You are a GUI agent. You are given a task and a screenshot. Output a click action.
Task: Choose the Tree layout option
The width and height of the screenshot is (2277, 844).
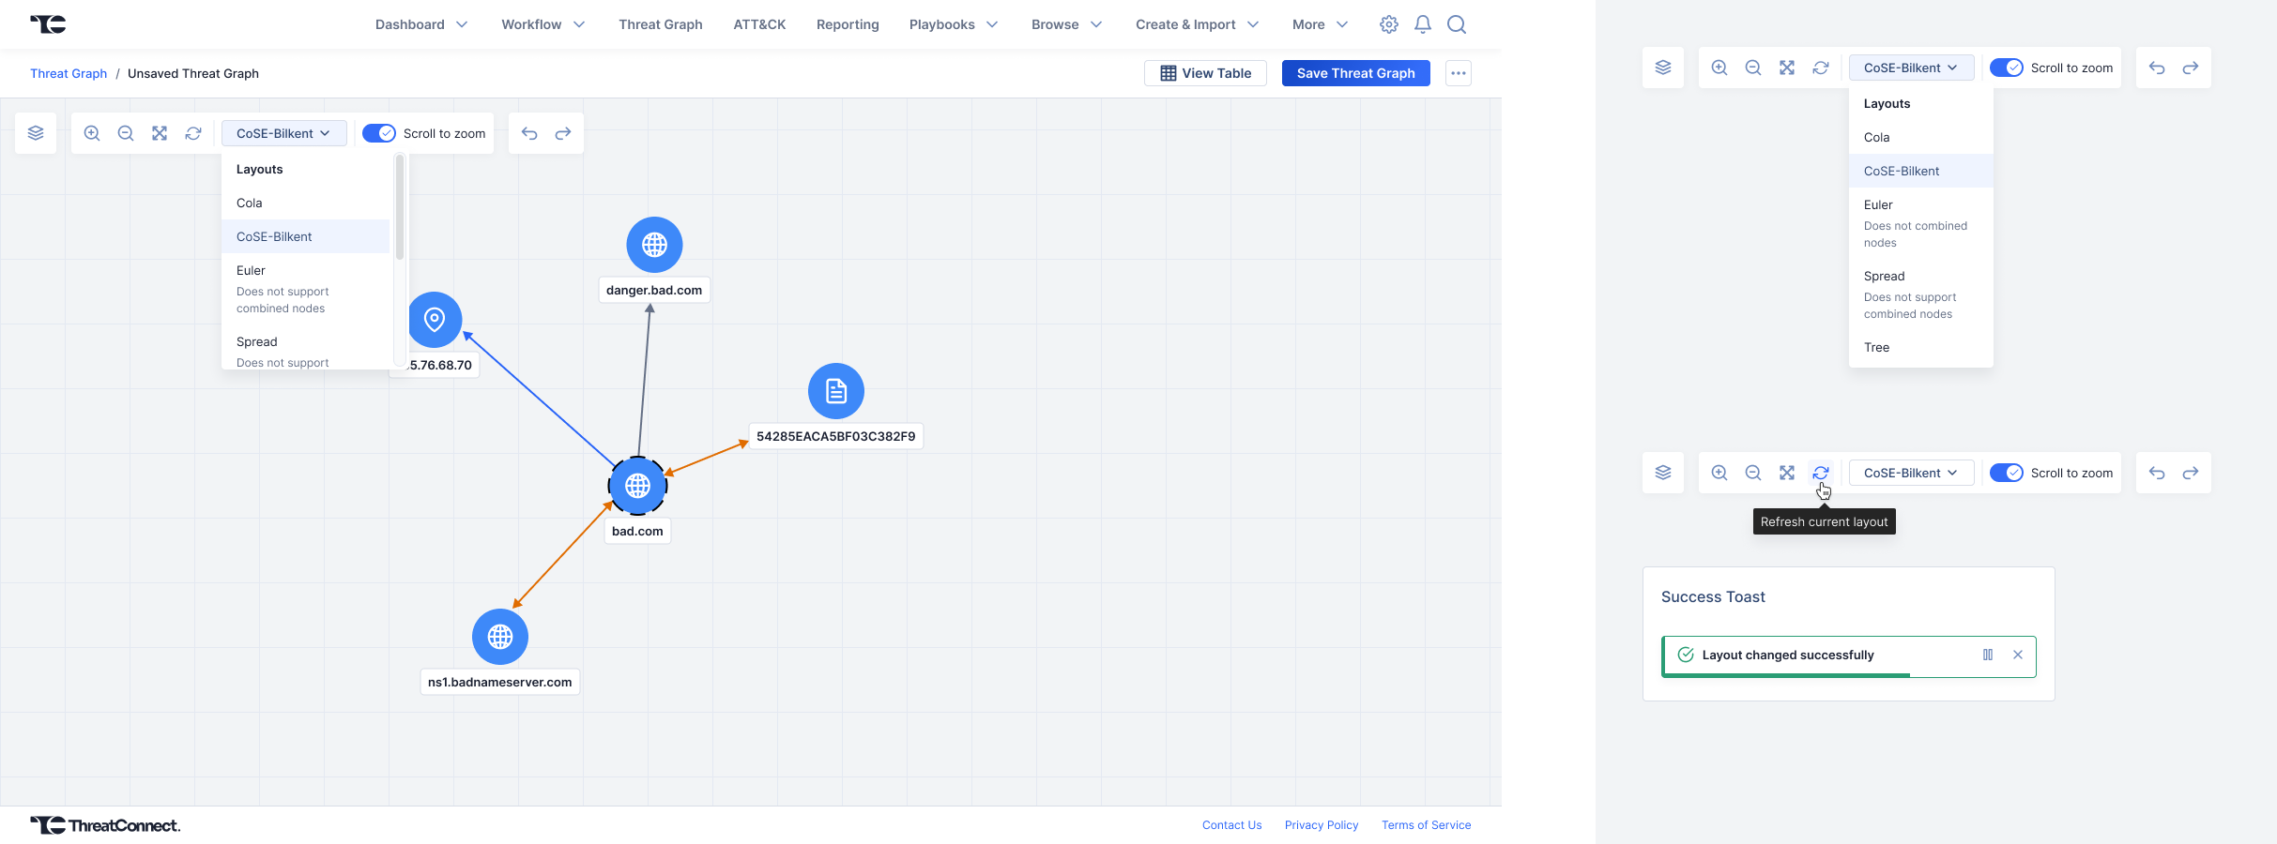click(1877, 347)
